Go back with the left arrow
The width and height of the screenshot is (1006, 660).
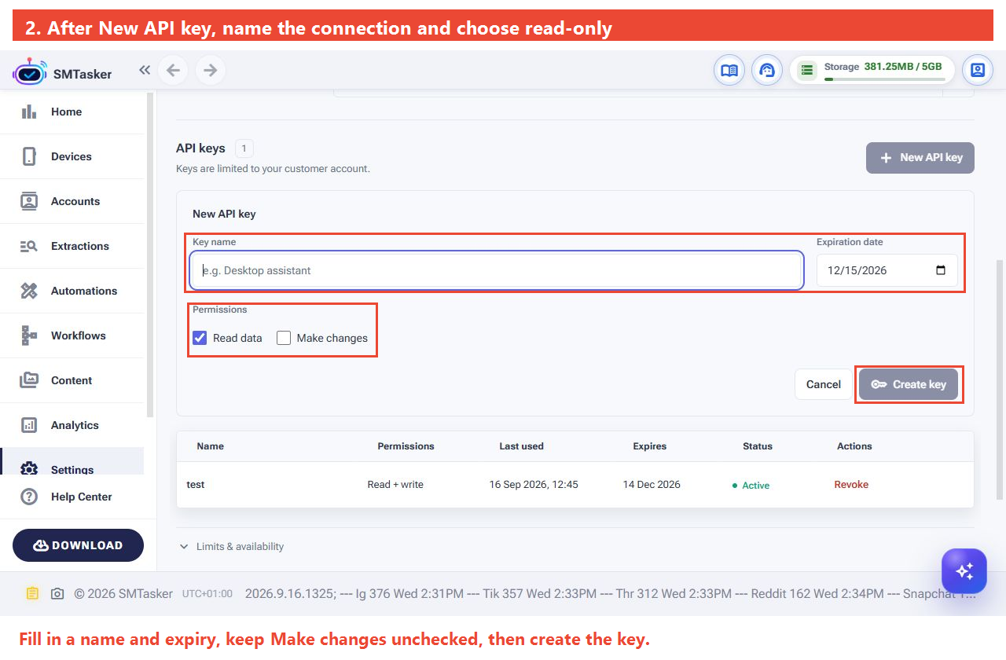click(173, 70)
